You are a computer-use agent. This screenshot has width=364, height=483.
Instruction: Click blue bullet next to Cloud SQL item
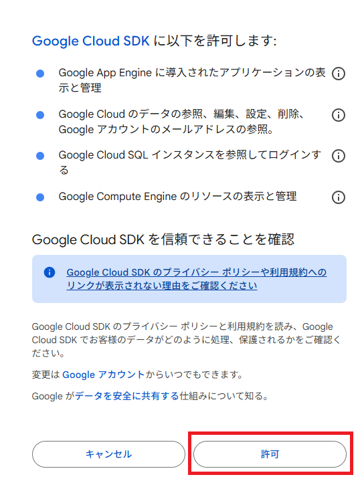click(40, 156)
